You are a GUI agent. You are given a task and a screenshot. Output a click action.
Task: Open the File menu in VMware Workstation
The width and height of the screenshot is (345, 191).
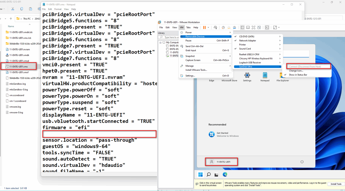[161, 27]
